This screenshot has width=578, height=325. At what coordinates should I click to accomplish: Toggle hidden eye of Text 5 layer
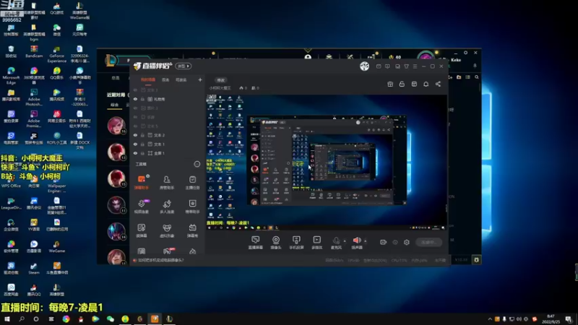135,126
